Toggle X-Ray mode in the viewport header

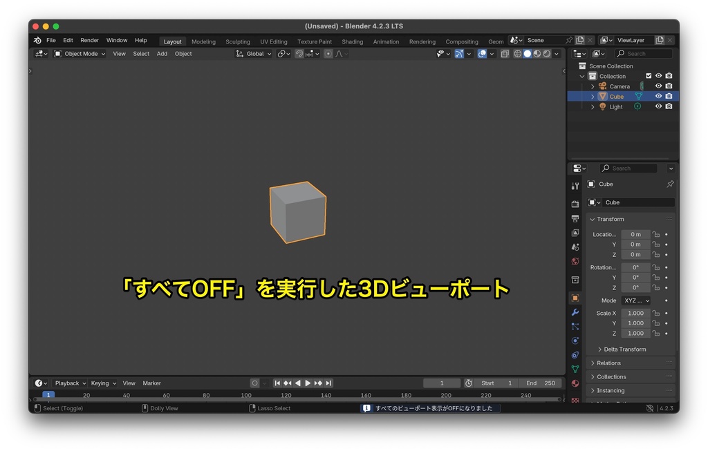coord(505,54)
